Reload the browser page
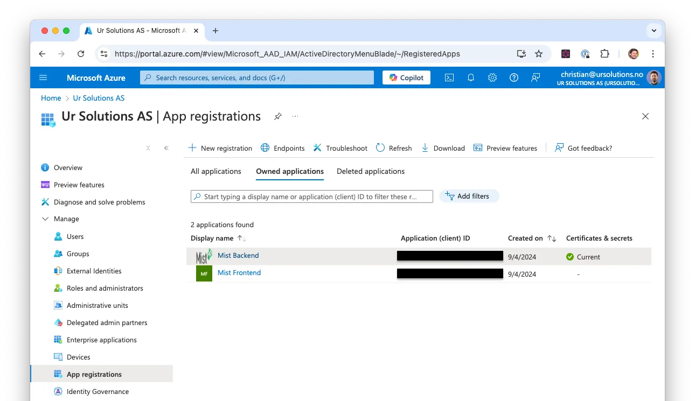 tap(81, 54)
